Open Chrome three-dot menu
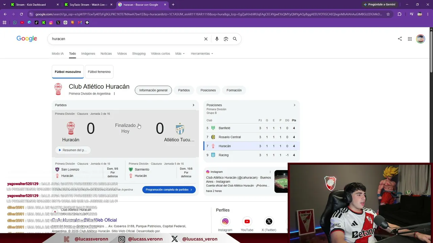 pos(428,14)
